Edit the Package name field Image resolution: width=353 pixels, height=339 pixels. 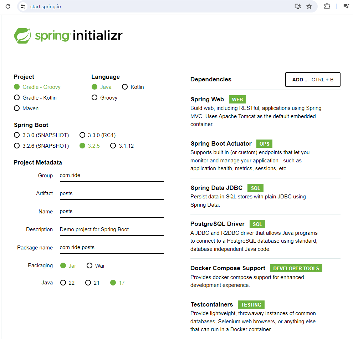[112, 248]
